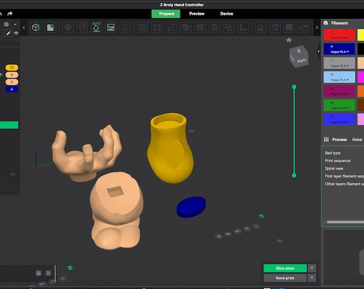The height and width of the screenshot is (289, 364).
Task: Select the Lay on face tool
Action: (x=125, y=27)
